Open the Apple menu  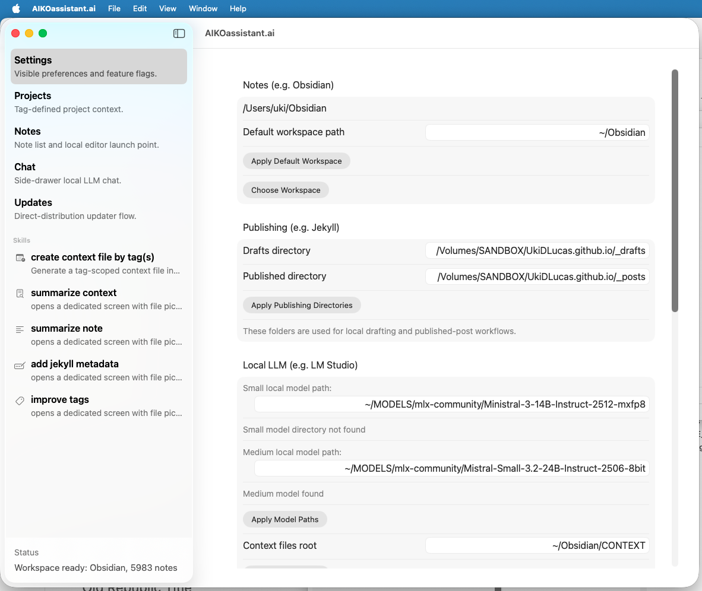[15, 8]
